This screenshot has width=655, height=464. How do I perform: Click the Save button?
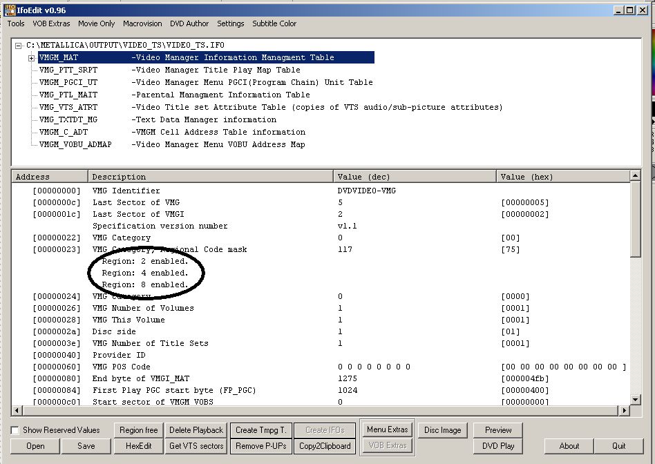(x=86, y=446)
